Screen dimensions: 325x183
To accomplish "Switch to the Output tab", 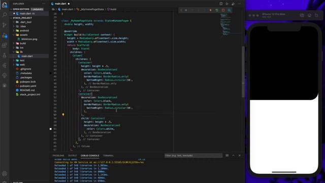I will pos(72,156).
